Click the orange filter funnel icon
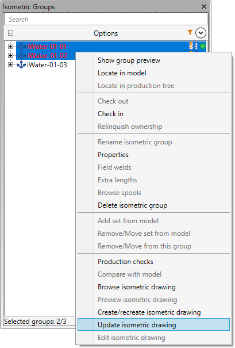 (190, 32)
